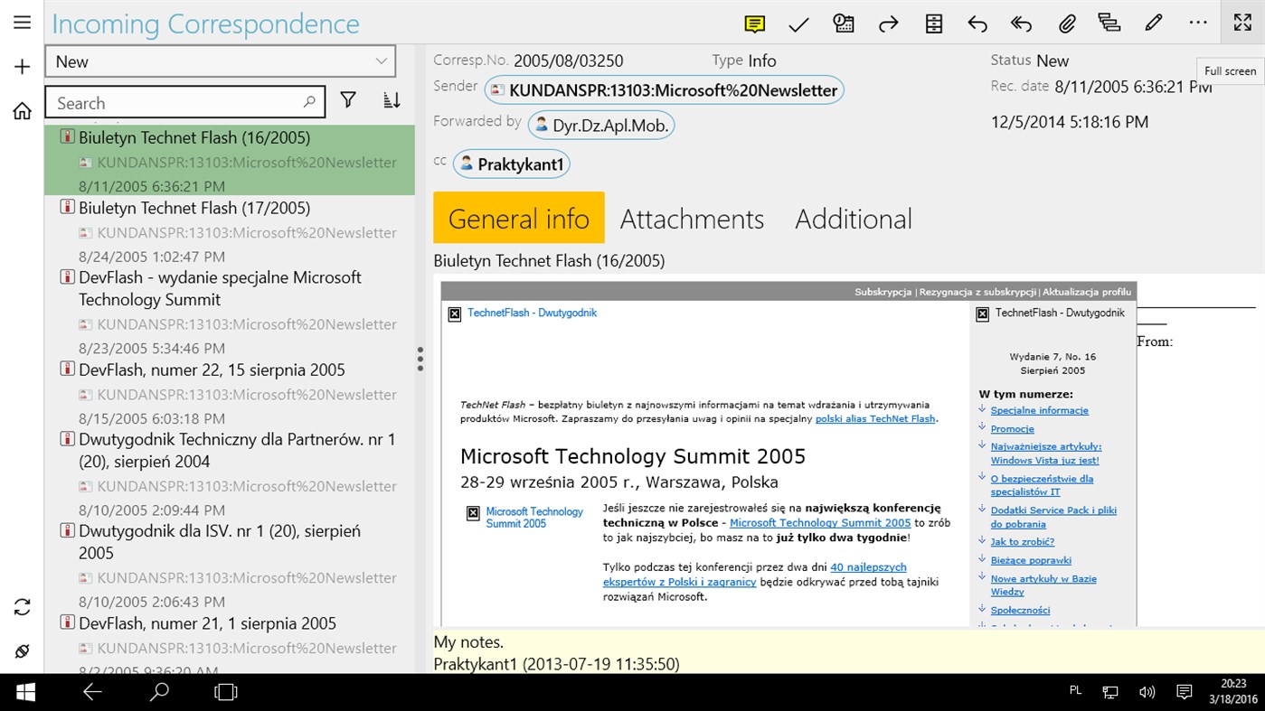Click the forward arrow icon

(x=888, y=24)
